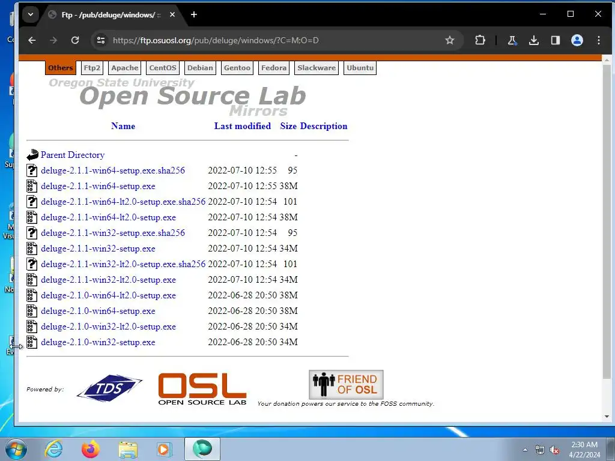Open Windows Explorer folder on taskbar
Image resolution: width=615 pixels, height=461 pixels.
(x=128, y=449)
